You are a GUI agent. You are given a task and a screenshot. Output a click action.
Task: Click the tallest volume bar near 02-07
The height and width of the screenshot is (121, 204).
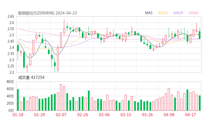click(61, 97)
